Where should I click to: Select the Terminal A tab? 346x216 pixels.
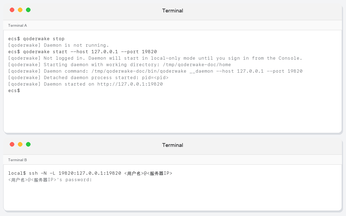point(18,25)
